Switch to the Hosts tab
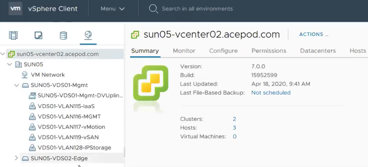The image size is (368, 167). coord(358,51)
